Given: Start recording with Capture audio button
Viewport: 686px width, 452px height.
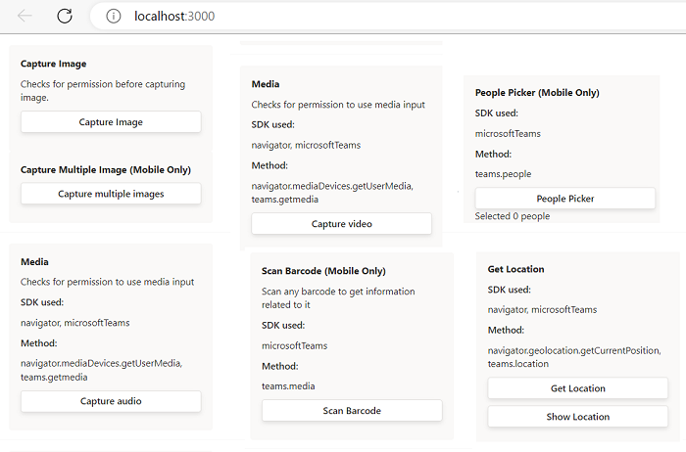Looking at the screenshot, I should (x=111, y=401).
